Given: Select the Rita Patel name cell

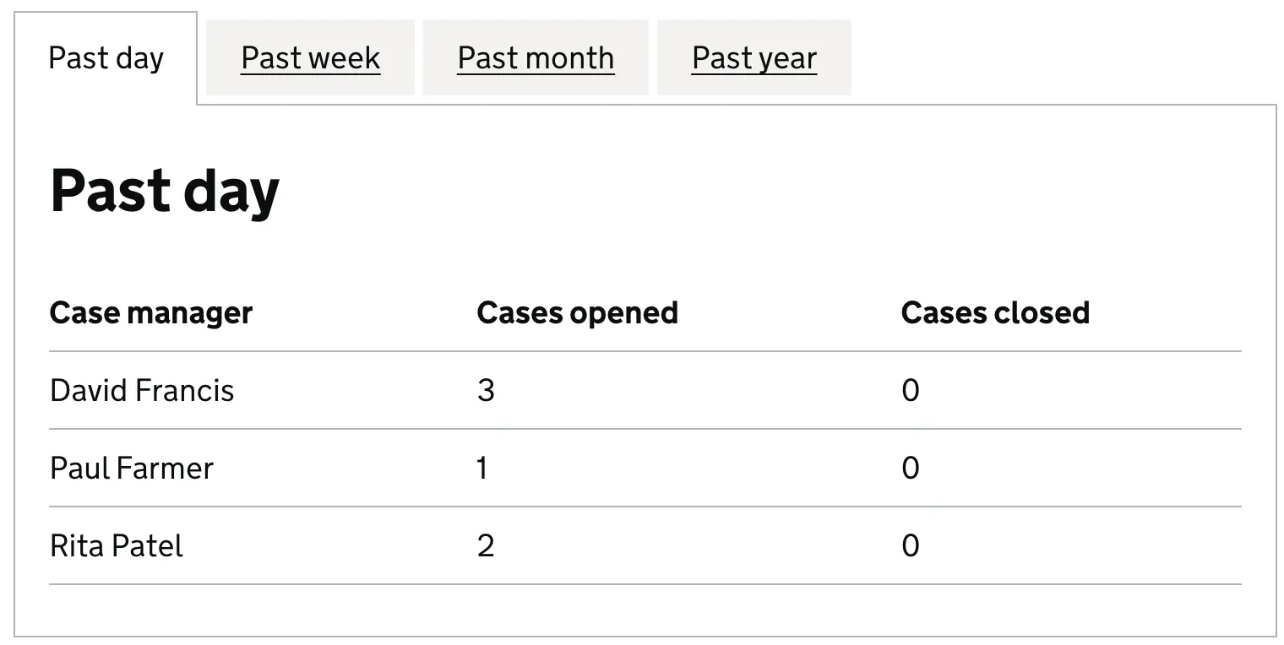Looking at the screenshot, I should 117,546.
